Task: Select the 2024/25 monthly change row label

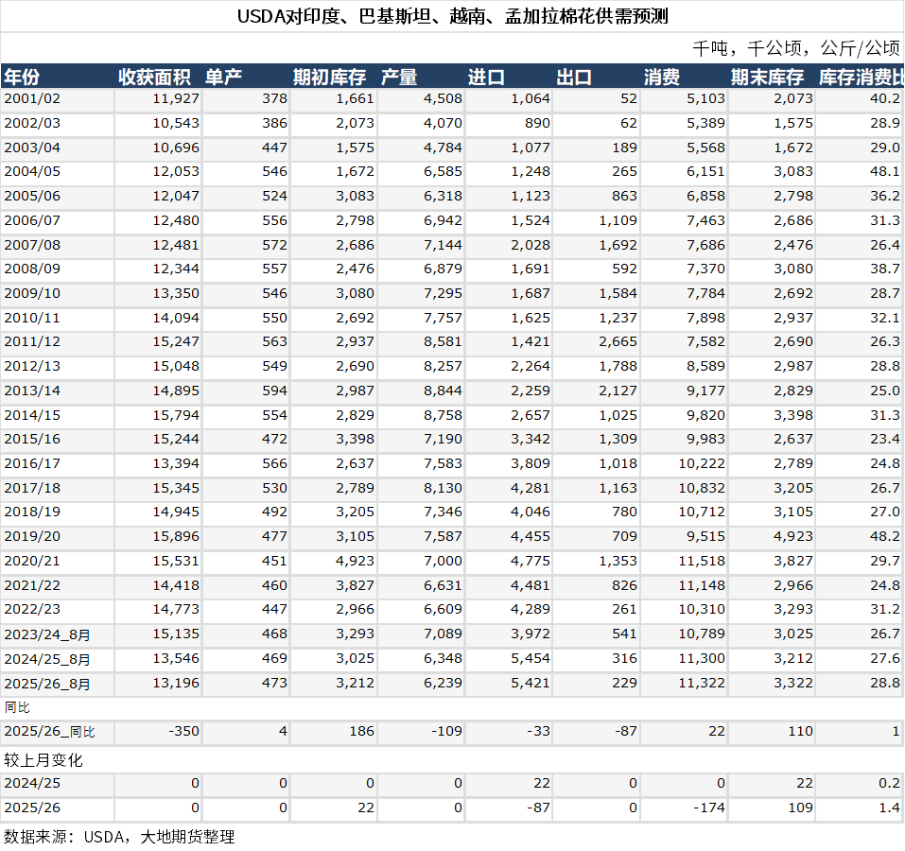Action: [32, 784]
